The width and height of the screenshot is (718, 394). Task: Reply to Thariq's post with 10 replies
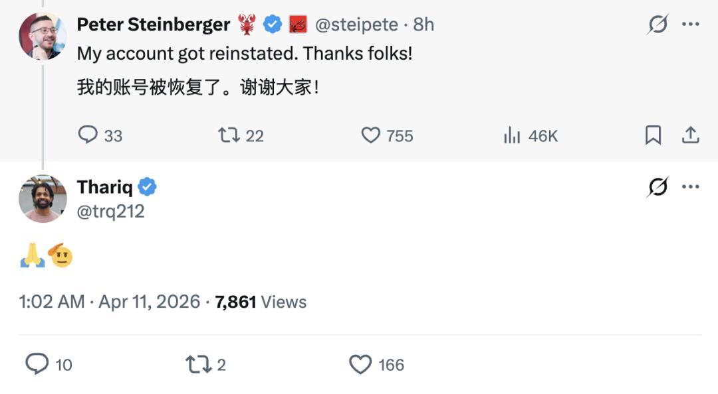[37, 364]
